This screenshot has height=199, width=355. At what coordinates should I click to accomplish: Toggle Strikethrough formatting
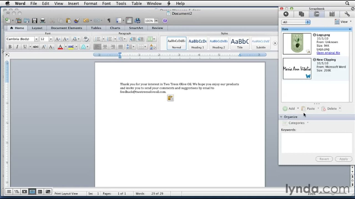[x=35, y=47]
